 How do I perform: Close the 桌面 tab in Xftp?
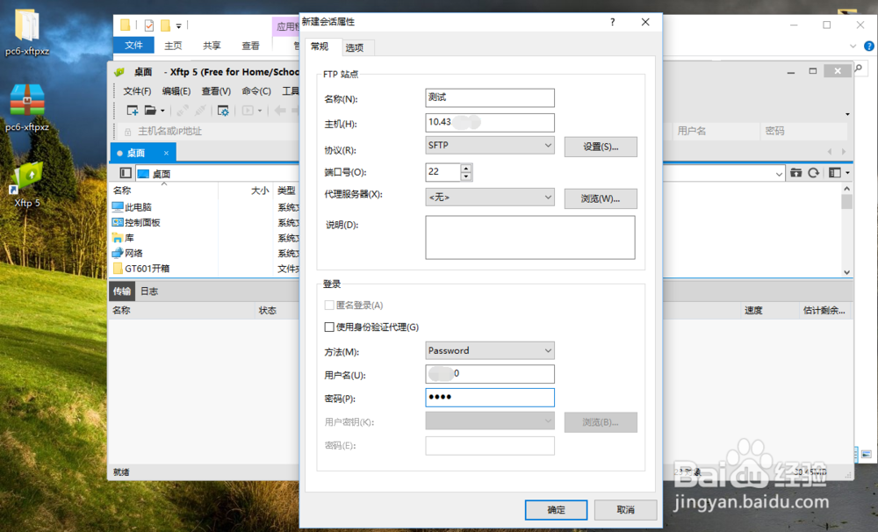(x=166, y=153)
